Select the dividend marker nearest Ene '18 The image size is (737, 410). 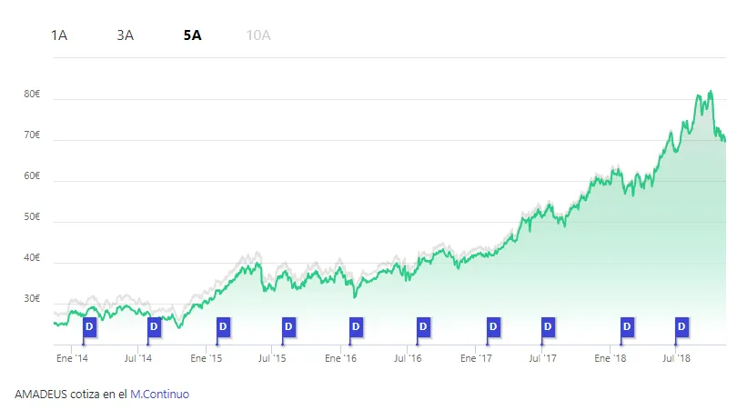pyautogui.click(x=627, y=325)
